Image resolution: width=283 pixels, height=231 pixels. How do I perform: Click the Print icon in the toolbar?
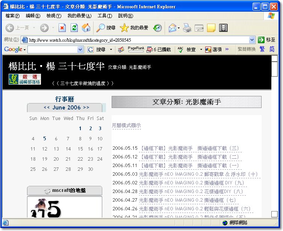click(187, 28)
